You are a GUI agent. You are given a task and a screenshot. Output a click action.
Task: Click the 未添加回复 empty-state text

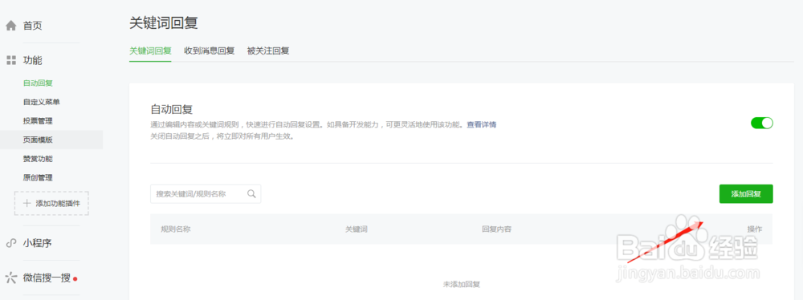tap(462, 284)
